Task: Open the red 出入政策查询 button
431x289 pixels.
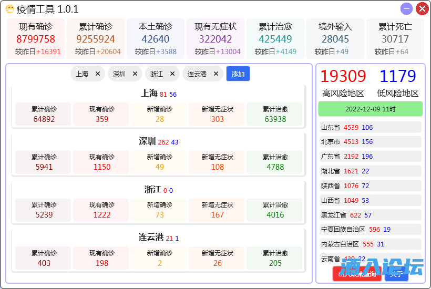Action: point(357,274)
